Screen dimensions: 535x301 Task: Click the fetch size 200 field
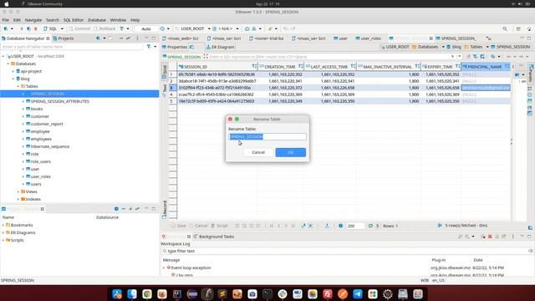[x=354, y=226]
